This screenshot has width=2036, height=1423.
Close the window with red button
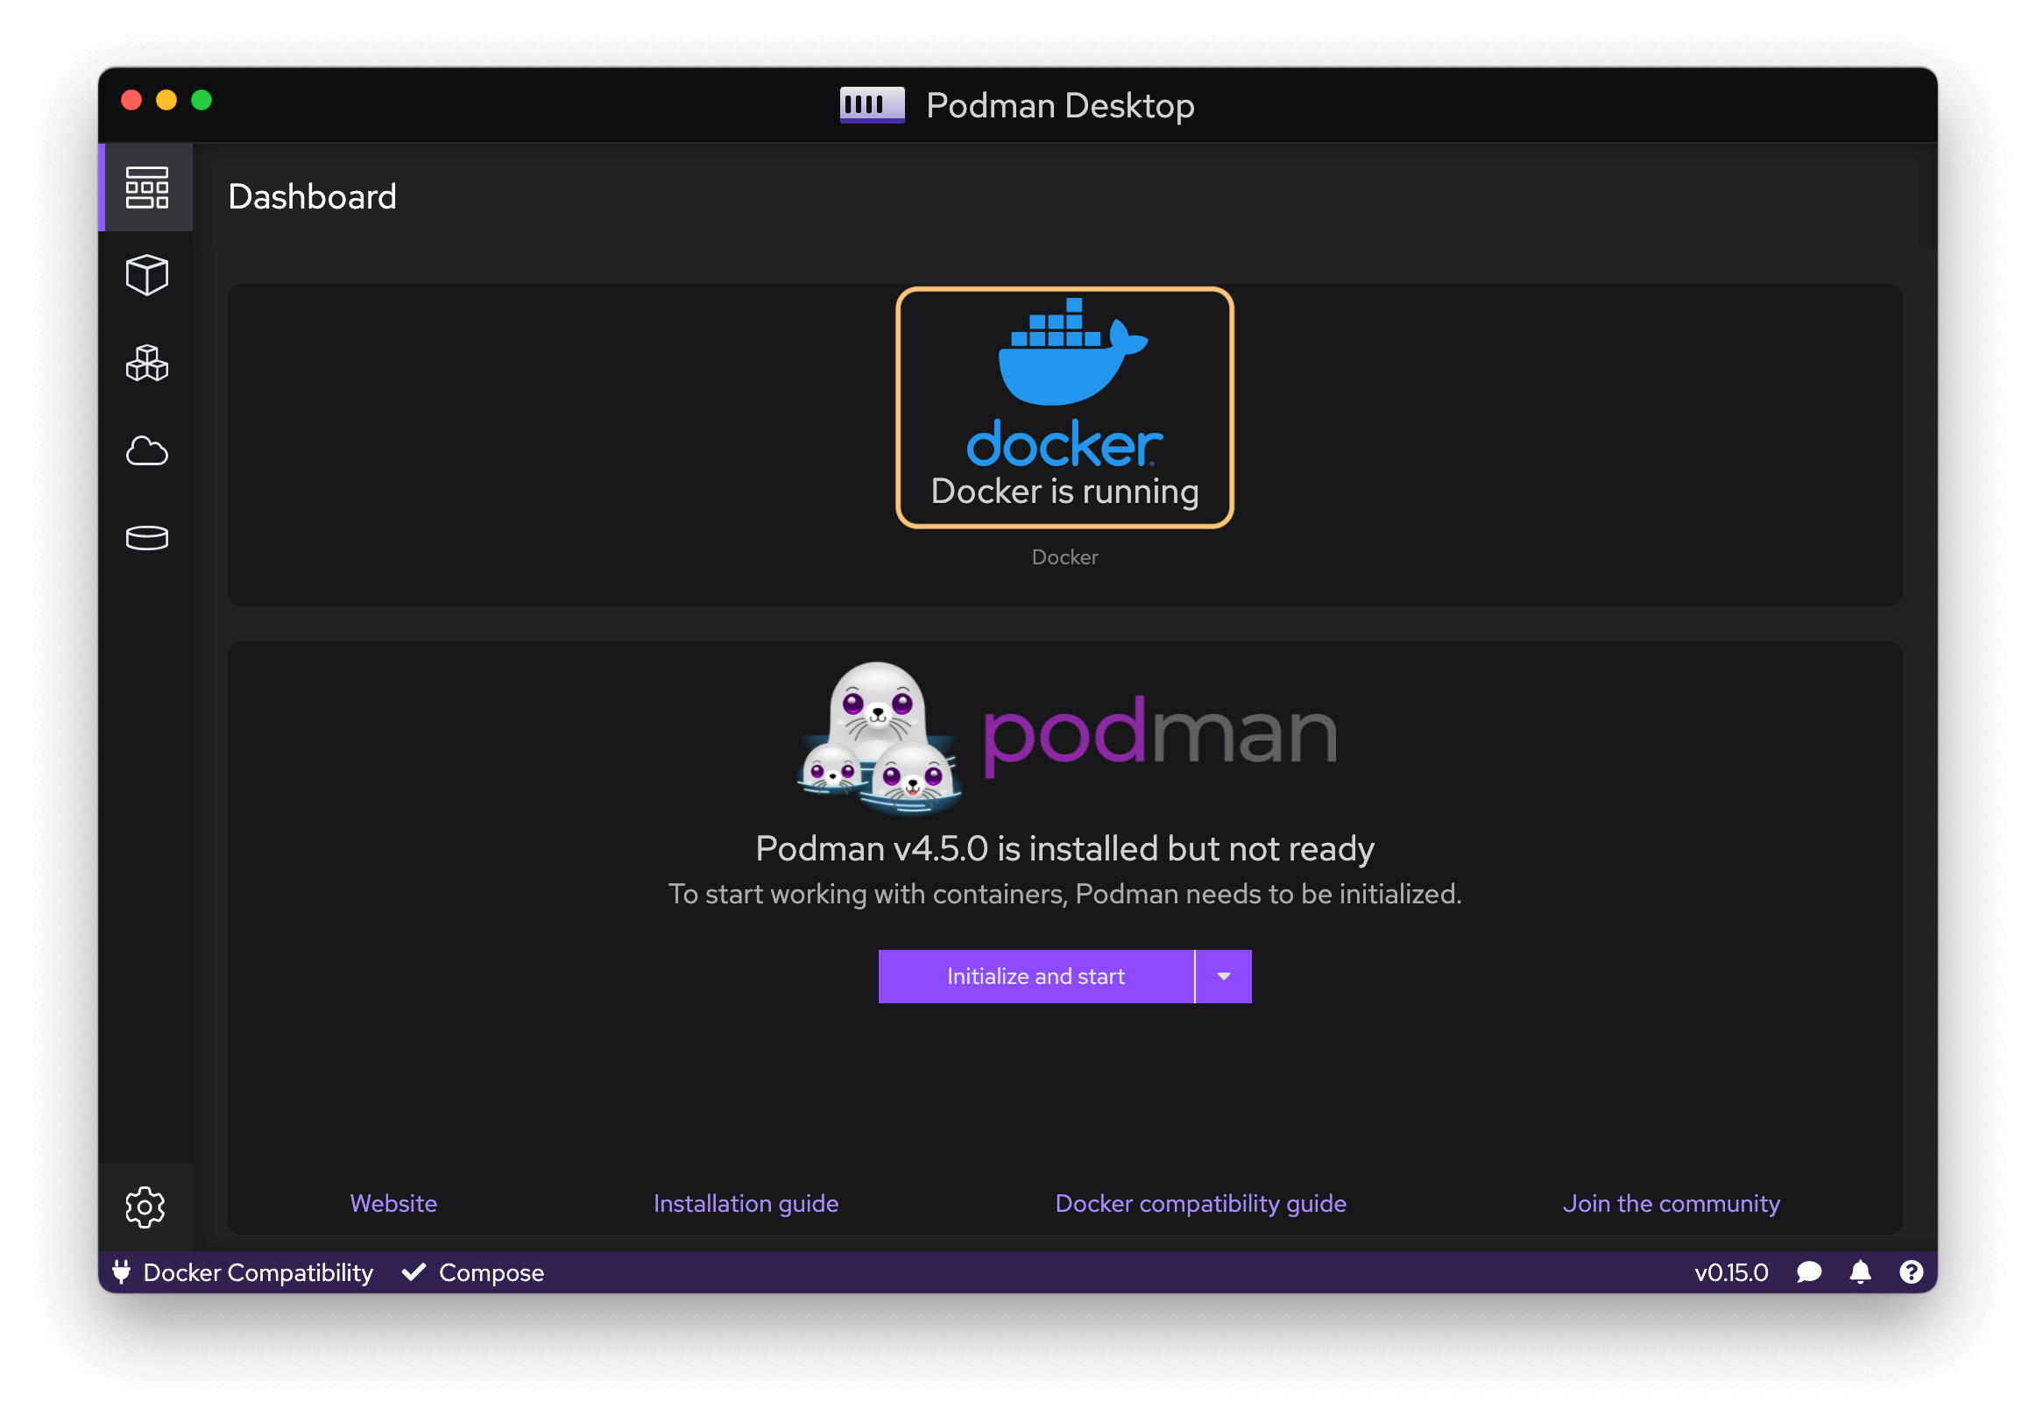coord(131,100)
